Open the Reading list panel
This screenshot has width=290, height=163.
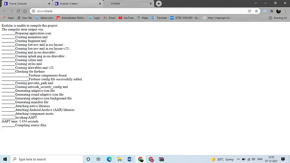[278, 18]
